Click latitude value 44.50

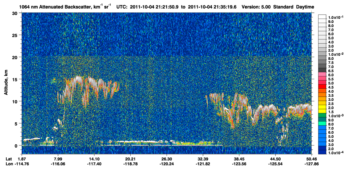(x=275, y=159)
